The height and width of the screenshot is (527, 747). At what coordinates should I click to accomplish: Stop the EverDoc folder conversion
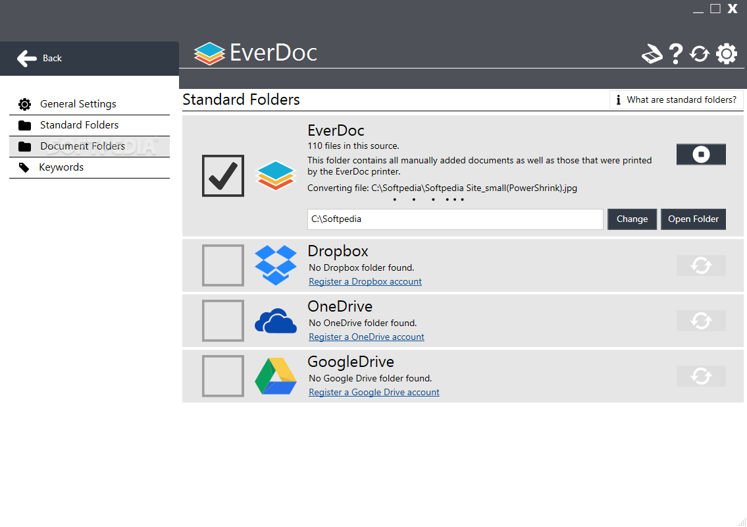tap(701, 155)
